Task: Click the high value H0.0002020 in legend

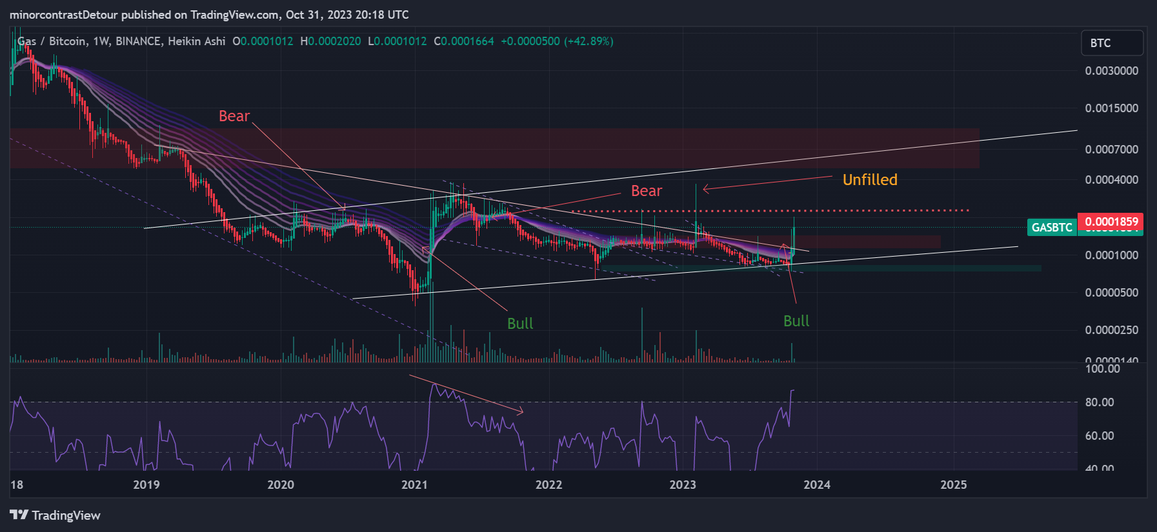Action: (330, 41)
